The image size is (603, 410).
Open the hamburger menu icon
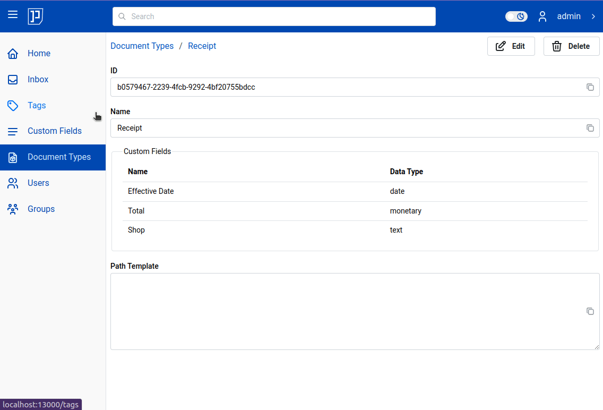coord(13,15)
